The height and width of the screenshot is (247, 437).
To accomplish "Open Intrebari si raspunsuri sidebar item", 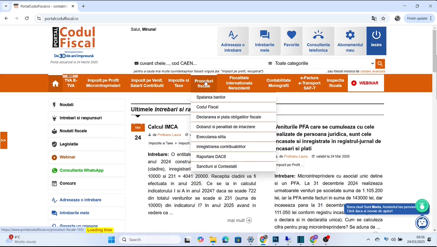I will [x=87, y=118].
